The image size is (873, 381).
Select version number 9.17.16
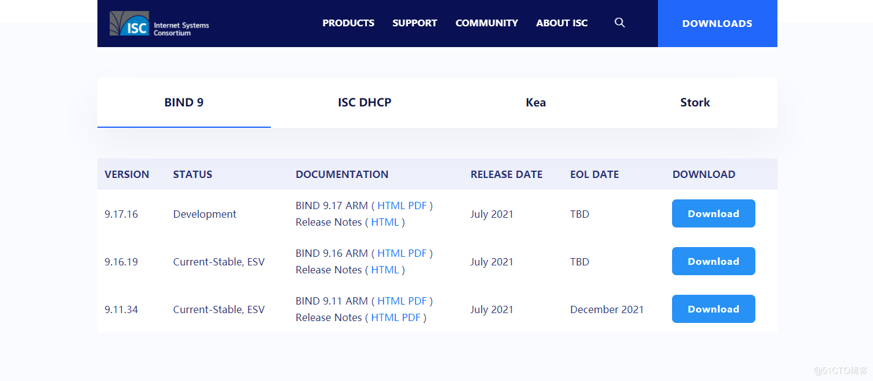[121, 214]
